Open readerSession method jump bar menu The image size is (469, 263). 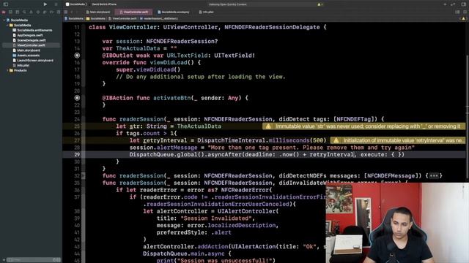click(159, 18)
